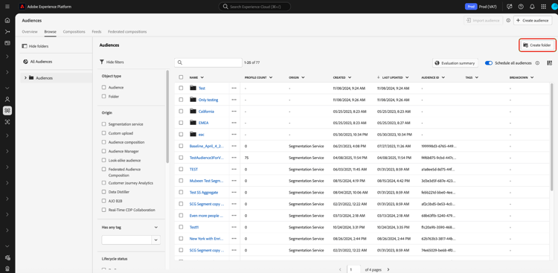Screen dimensions: 558x273
Task: Click the Adobe Experience Platform logo
Action: pos(22,7)
